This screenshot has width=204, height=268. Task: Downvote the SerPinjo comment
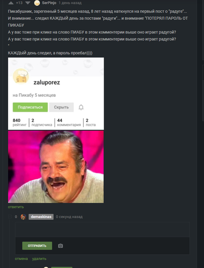tap(28, 3)
